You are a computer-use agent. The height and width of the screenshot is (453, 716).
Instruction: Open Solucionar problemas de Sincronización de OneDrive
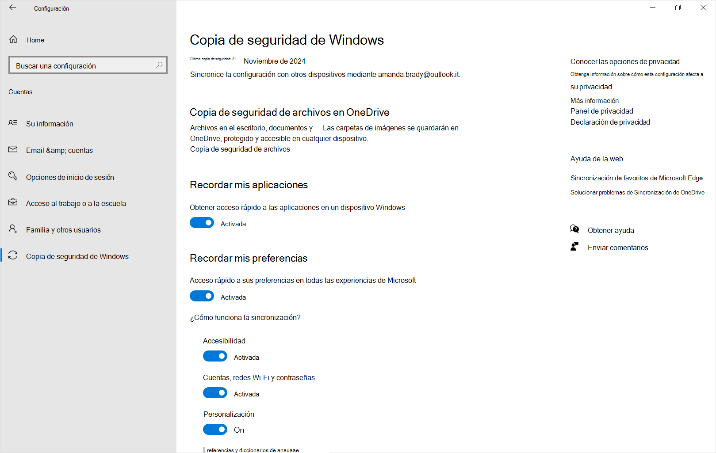(x=637, y=193)
